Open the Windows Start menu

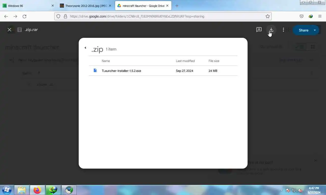point(7,190)
